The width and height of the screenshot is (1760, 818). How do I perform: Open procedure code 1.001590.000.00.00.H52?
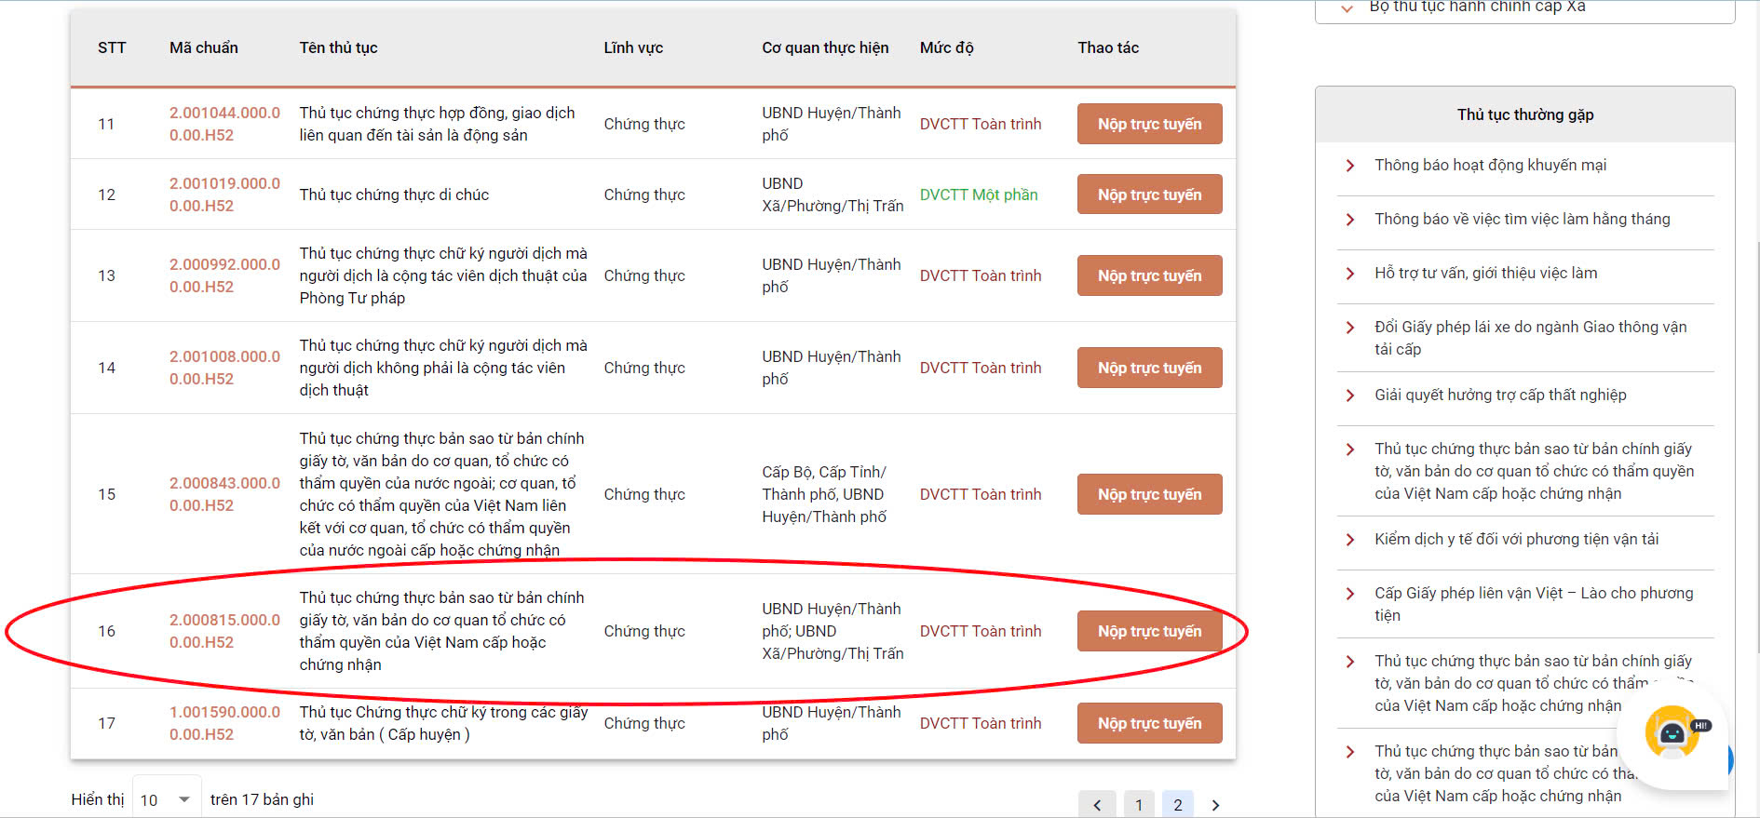pos(224,723)
